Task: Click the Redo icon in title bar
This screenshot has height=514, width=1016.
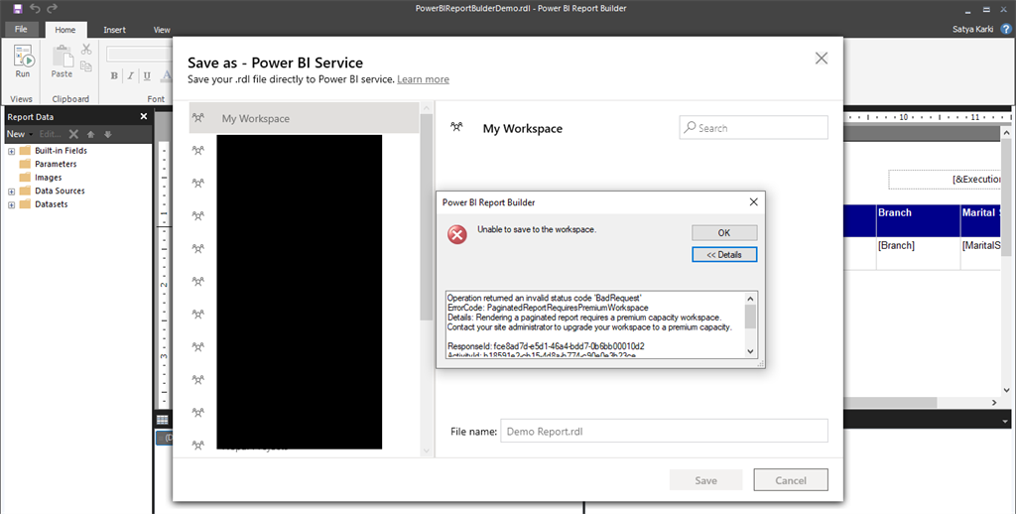Action: [x=53, y=8]
